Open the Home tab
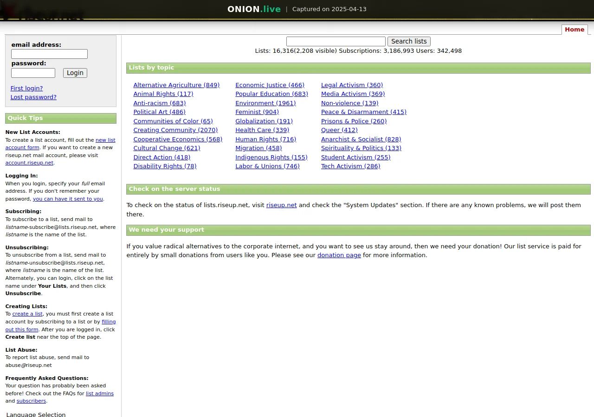Image resolution: width=594 pixels, height=417 pixels. pyautogui.click(x=575, y=30)
